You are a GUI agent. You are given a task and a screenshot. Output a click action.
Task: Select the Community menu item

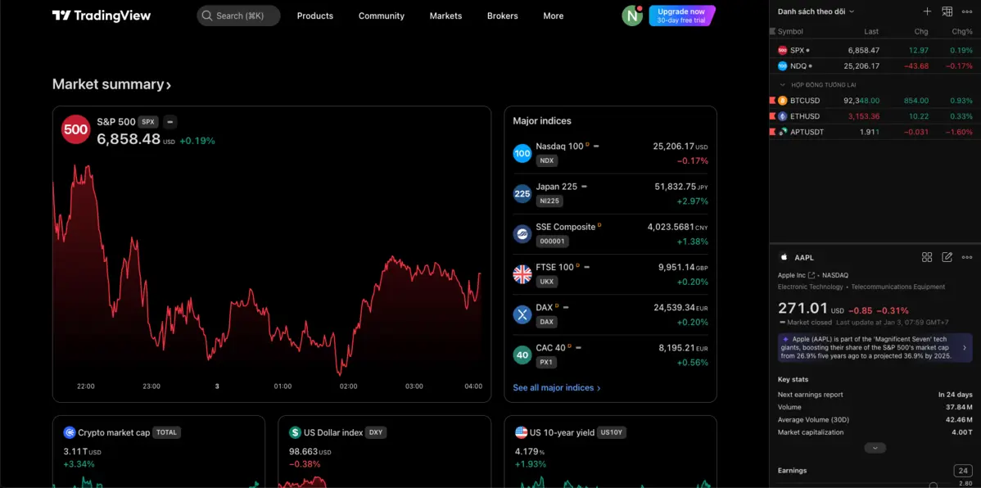coord(381,16)
